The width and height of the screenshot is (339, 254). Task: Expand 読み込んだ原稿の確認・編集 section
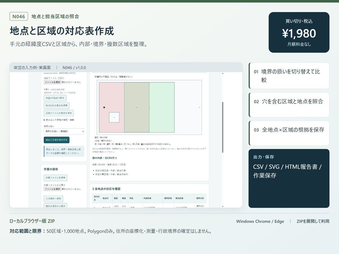[x=59, y=120]
